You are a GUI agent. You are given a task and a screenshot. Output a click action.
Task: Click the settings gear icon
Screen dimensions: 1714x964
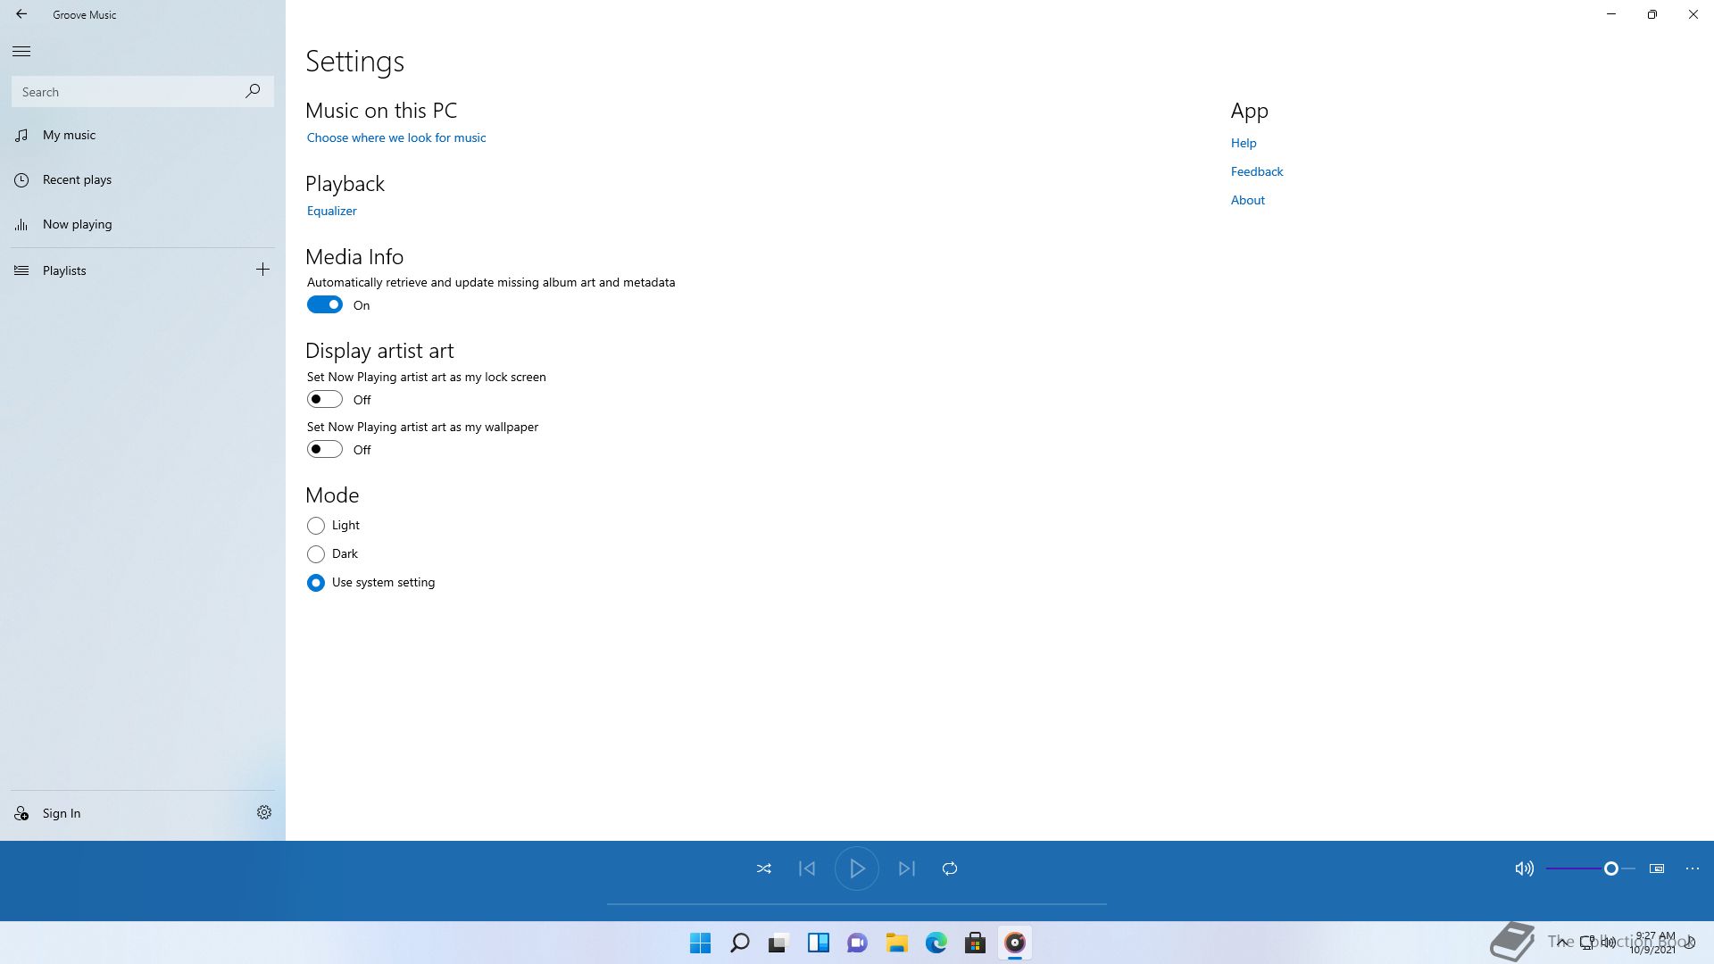[x=263, y=812]
